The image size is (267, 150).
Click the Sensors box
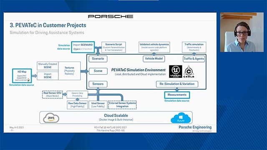(x=98, y=84)
